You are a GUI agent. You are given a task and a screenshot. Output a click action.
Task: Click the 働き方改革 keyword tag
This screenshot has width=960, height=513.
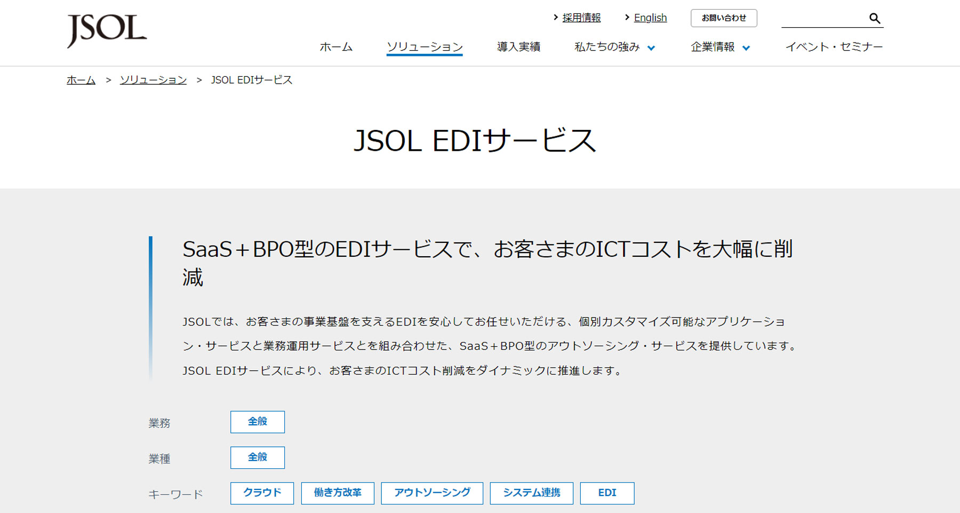pyautogui.click(x=338, y=493)
